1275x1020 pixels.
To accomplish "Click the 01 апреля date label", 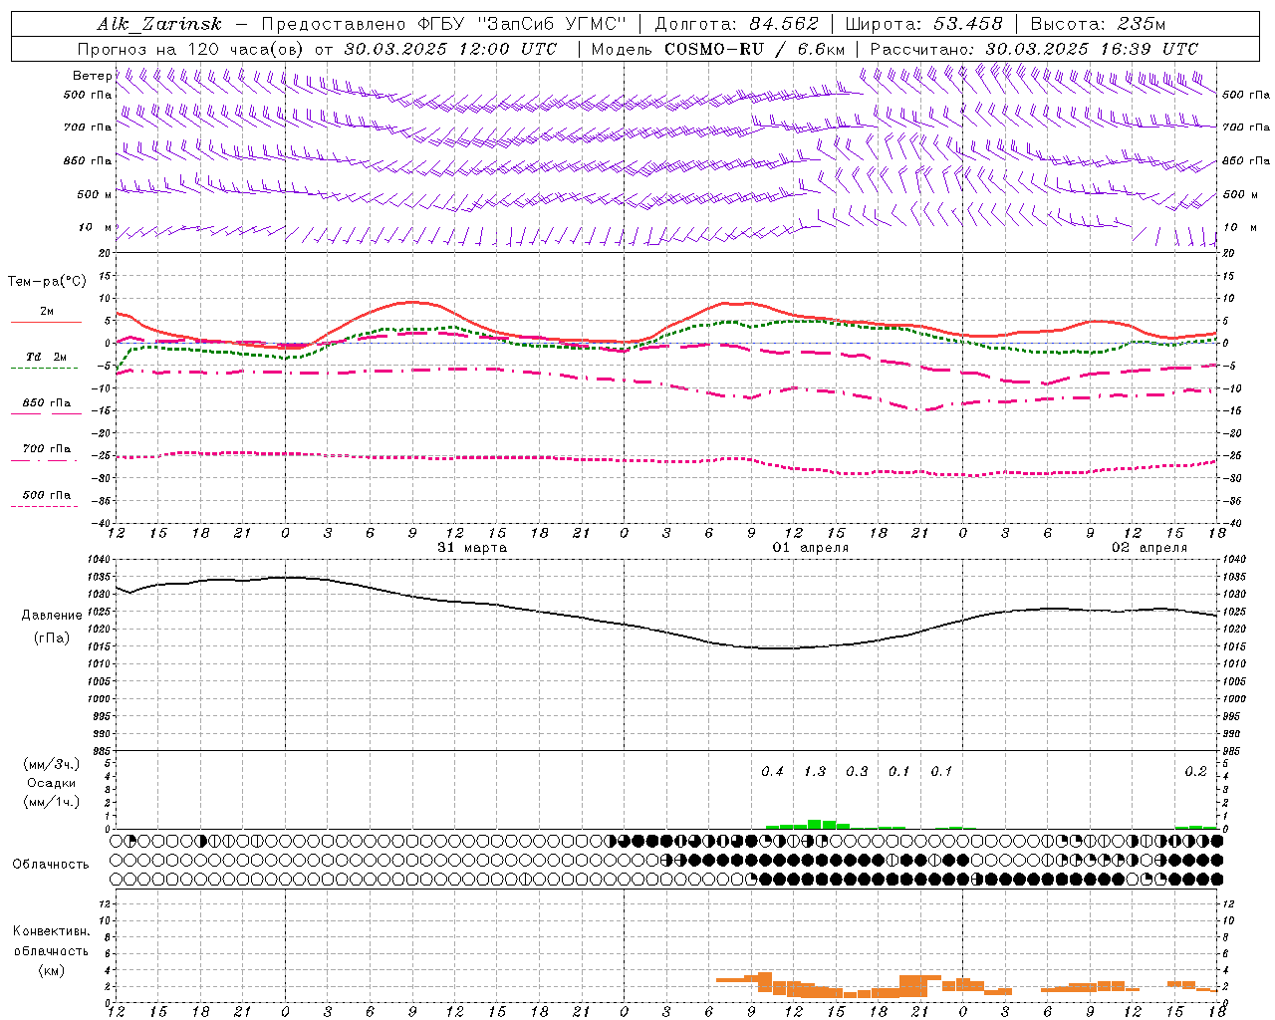I will click(x=811, y=548).
